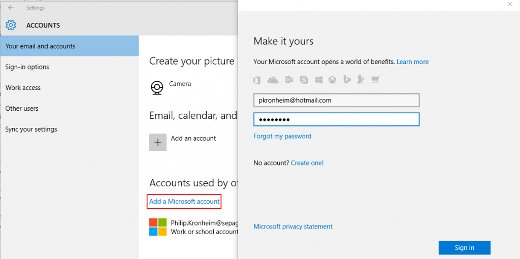520x259 pixels.
Task: Click the Outlook icon in benefits row
Action: [289, 80]
